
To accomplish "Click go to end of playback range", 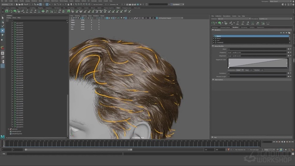I will pos(292,142).
